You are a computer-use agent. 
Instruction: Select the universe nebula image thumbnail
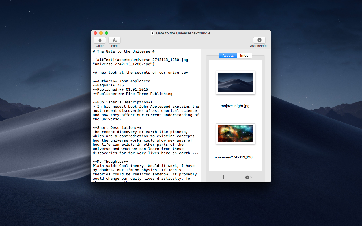[x=235, y=134]
